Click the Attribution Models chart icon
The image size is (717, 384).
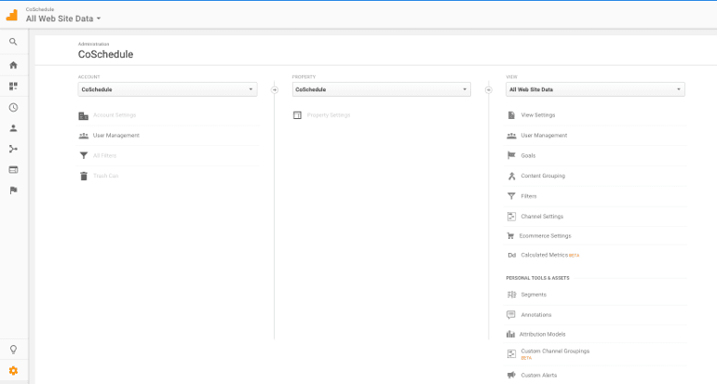pos(510,334)
